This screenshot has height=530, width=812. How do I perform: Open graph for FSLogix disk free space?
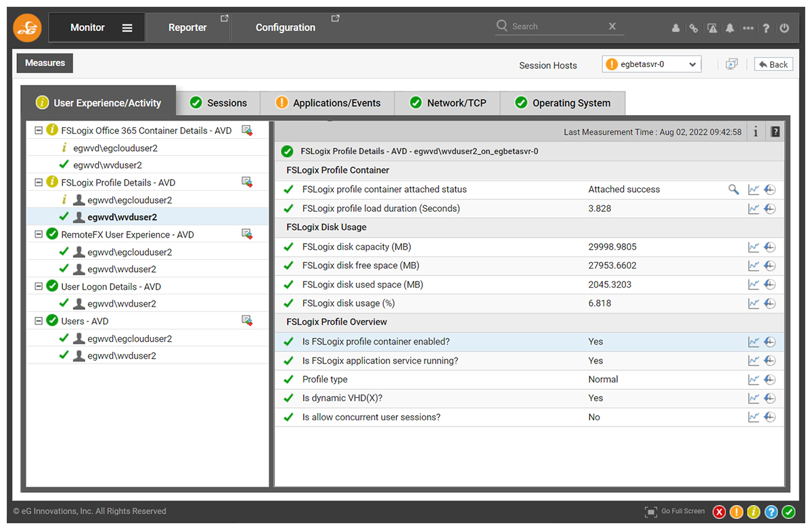pyautogui.click(x=753, y=266)
